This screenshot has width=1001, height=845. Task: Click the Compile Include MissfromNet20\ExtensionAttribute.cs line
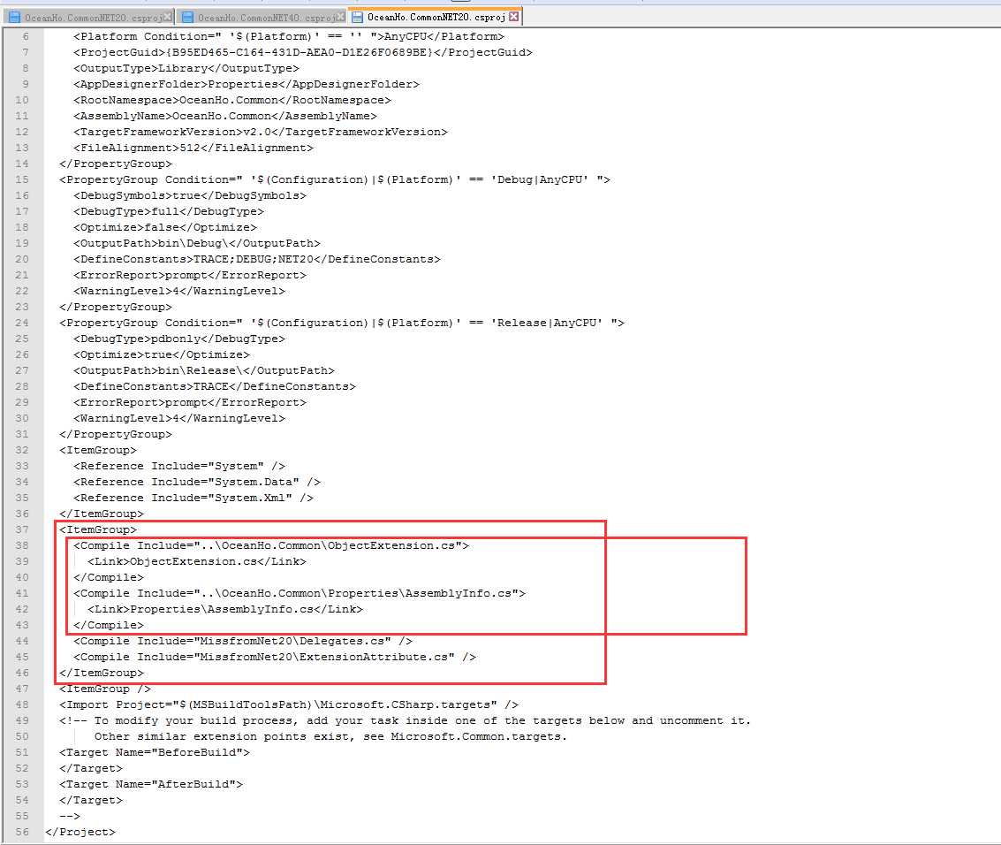point(275,657)
